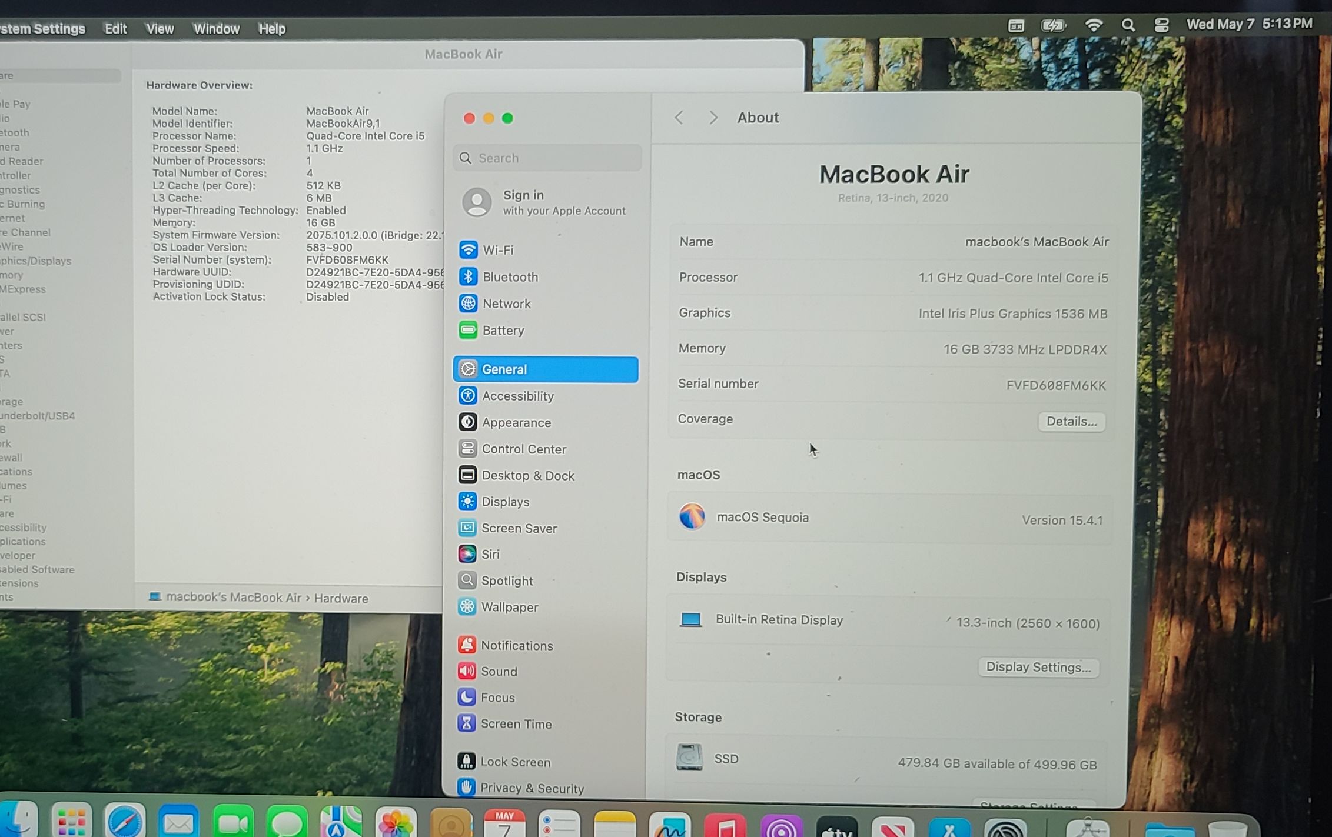Open Accessibility settings pane

[x=517, y=396]
